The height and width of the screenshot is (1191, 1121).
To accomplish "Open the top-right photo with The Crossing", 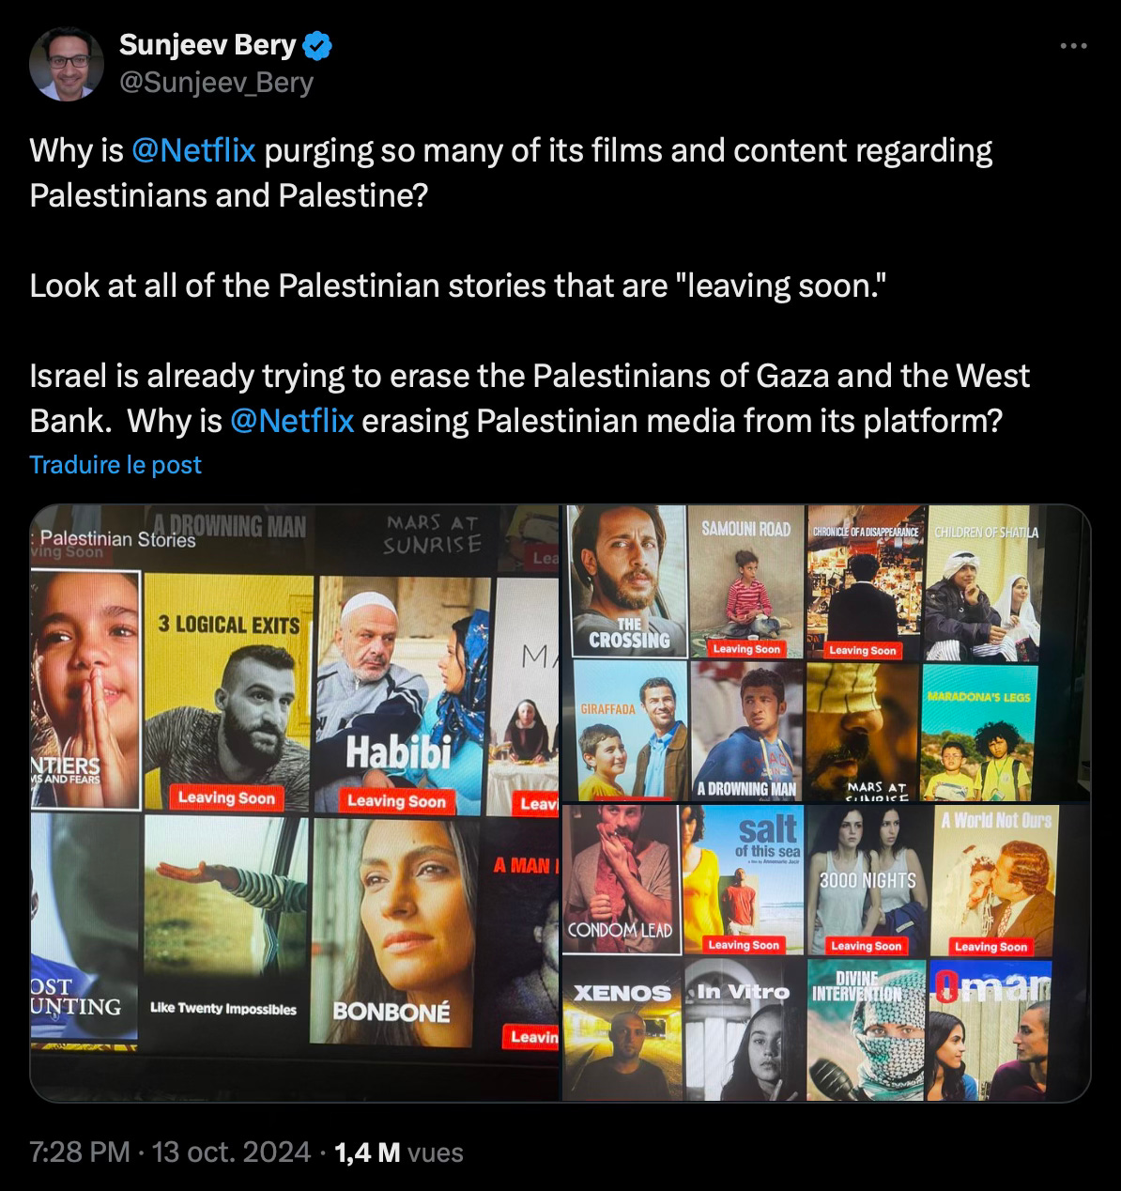I will click(827, 653).
